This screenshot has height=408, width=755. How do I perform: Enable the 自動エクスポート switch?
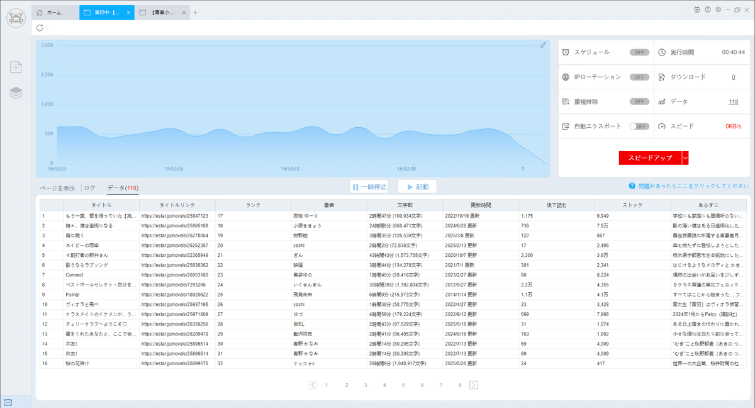(x=639, y=126)
